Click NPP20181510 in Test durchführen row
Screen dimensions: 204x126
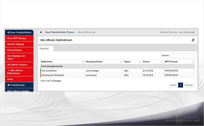(x=171, y=71)
